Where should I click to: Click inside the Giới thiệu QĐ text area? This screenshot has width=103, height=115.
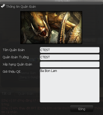(x=70, y=86)
